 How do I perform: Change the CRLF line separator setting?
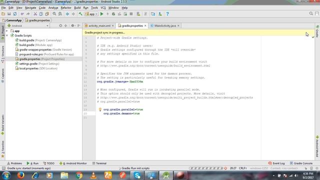(x=243, y=168)
